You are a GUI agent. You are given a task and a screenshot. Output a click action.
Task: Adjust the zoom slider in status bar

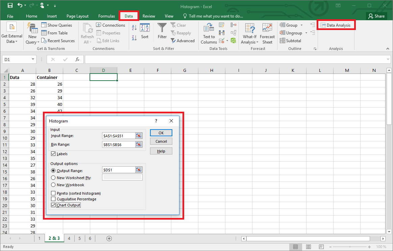point(350,246)
